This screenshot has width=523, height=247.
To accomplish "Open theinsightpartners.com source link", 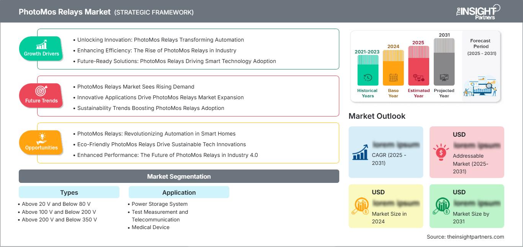I will pos(476,237).
